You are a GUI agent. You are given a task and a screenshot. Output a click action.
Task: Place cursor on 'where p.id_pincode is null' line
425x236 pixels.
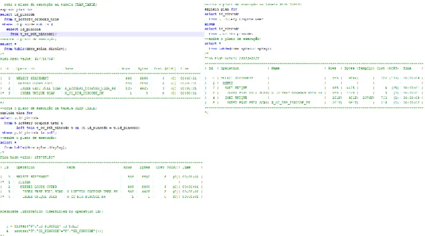(29, 133)
